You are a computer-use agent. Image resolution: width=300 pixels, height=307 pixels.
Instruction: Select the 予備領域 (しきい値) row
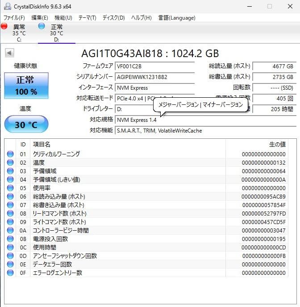point(146,179)
